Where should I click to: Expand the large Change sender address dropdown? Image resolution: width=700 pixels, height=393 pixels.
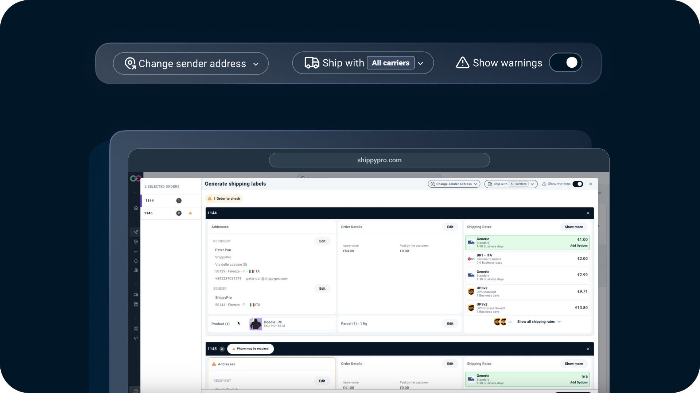click(191, 63)
